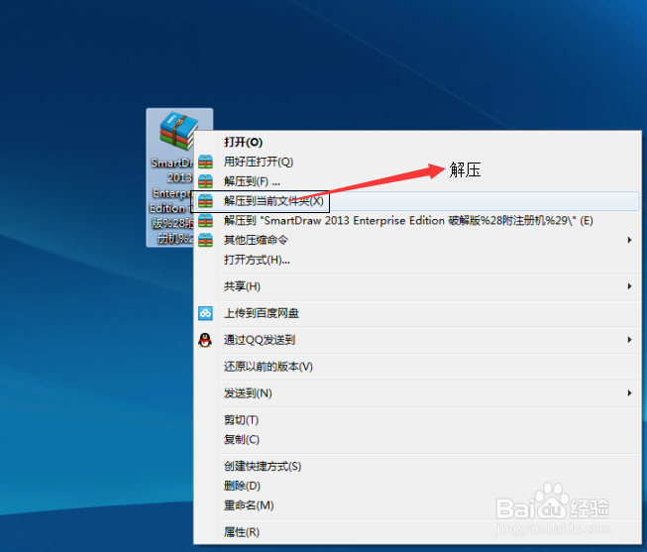The height and width of the screenshot is (552, 647).
Task: Choose 打开方式(H)... entry
Action: pyautogui.click(x=417, y=260)
